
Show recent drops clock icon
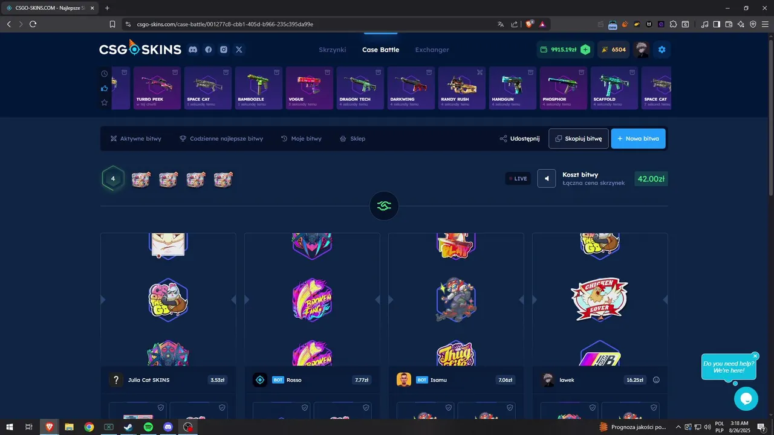pos(105,74)
